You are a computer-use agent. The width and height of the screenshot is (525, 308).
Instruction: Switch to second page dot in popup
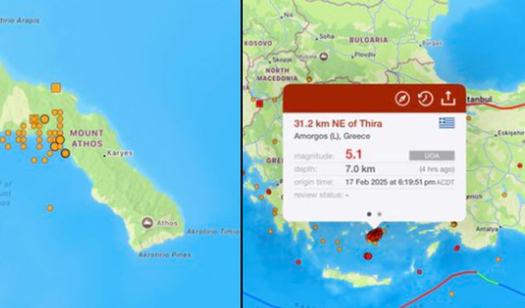[379, 214]
